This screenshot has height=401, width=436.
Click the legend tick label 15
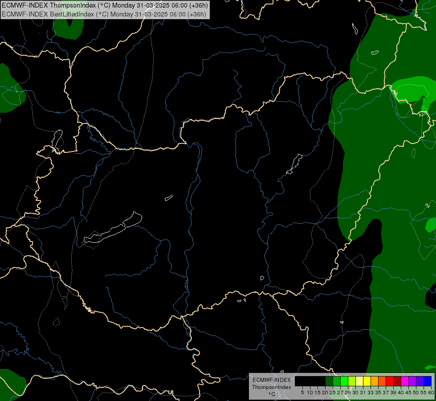(318, 393)
